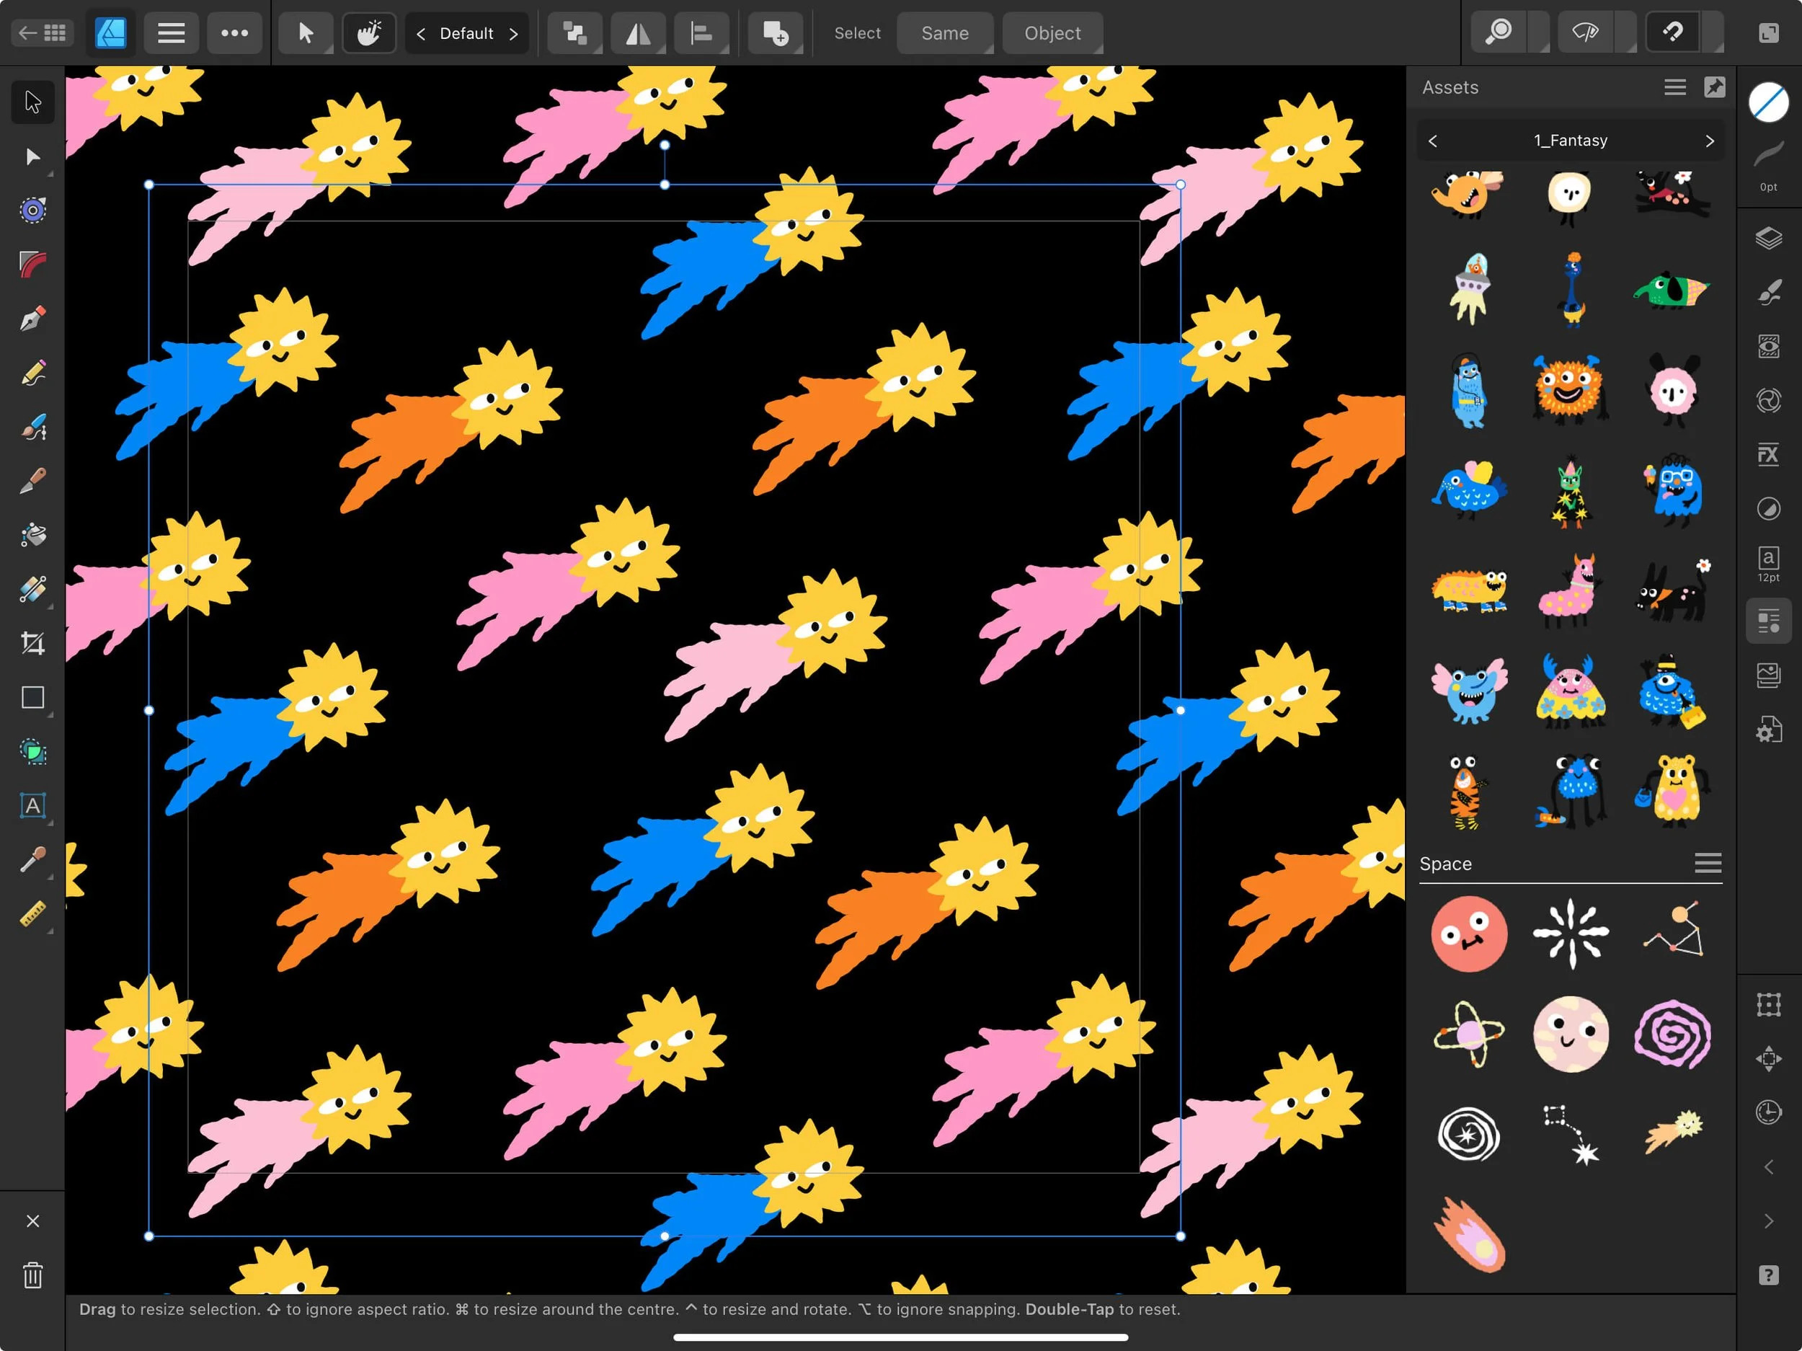The width and height of the screenshot is (1802, 1351).
Task: Flip the selection horizontally
Action: (x=638, y=33)
